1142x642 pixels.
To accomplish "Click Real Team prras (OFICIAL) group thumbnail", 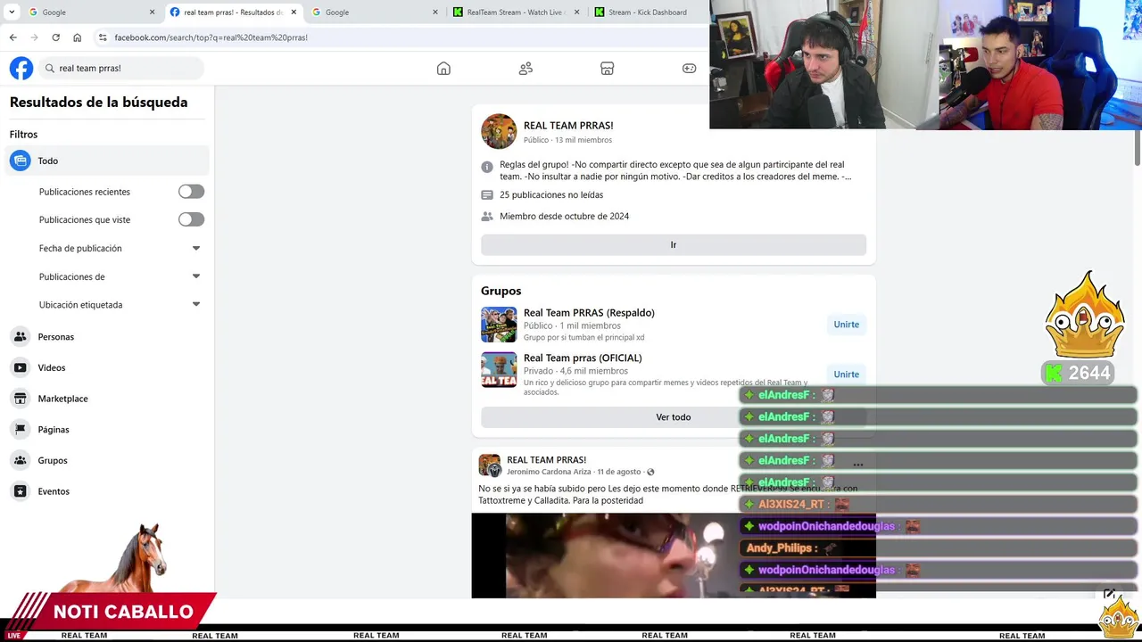I will 499,370.
